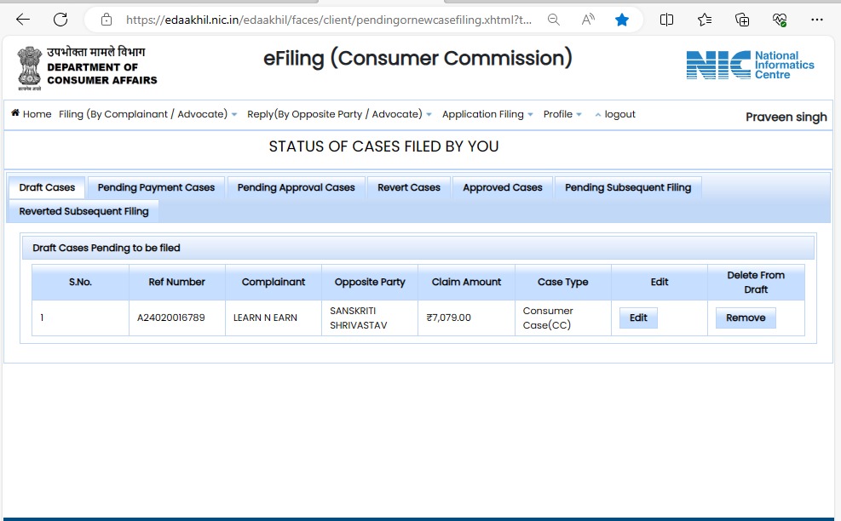Click the browser address bar URL
The image size is (841, 521).
coord(328,20)
